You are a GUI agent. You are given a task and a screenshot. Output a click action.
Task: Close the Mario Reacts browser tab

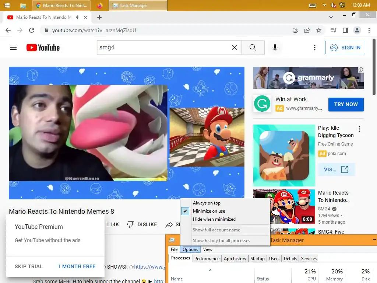click(x=85, y=17)
